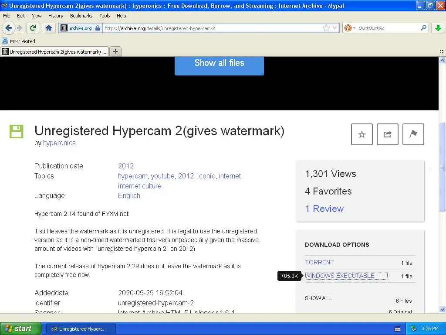Click SHOW ALL download options

pos(318,298)
